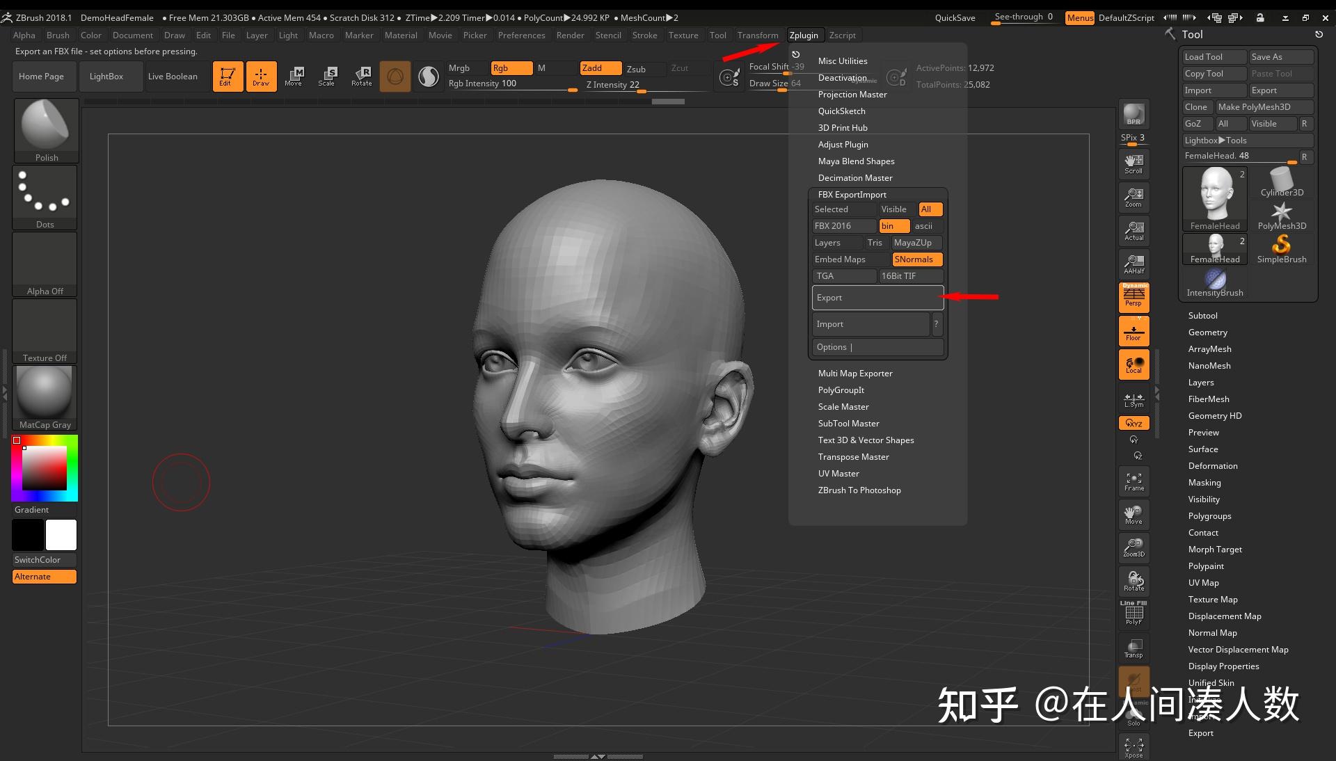1336x761 pixels.
Task: Toggle the Persp perspective icon
Action: 1134,298
